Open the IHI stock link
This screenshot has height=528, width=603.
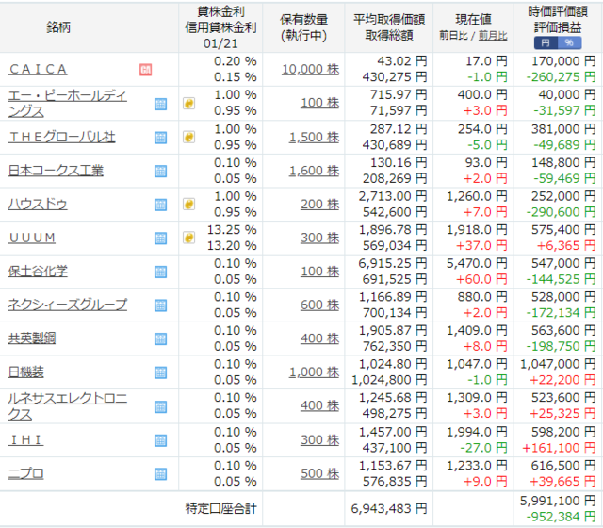coord(25,440)
